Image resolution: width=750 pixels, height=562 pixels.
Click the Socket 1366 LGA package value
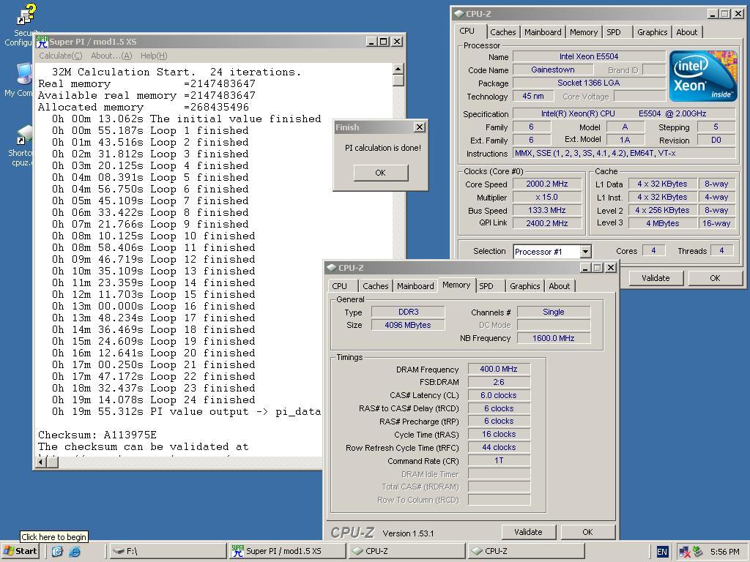pos(589,83)
